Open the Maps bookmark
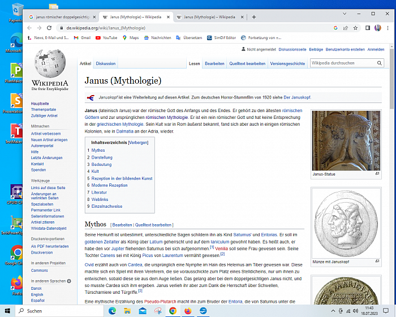Viewport: 396px width, 317px height. 131,38
